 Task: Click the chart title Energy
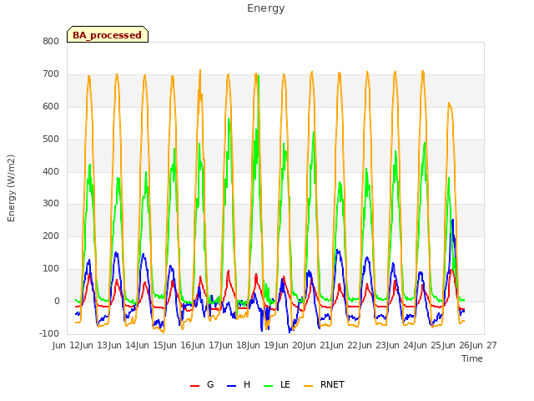point(266,8)
